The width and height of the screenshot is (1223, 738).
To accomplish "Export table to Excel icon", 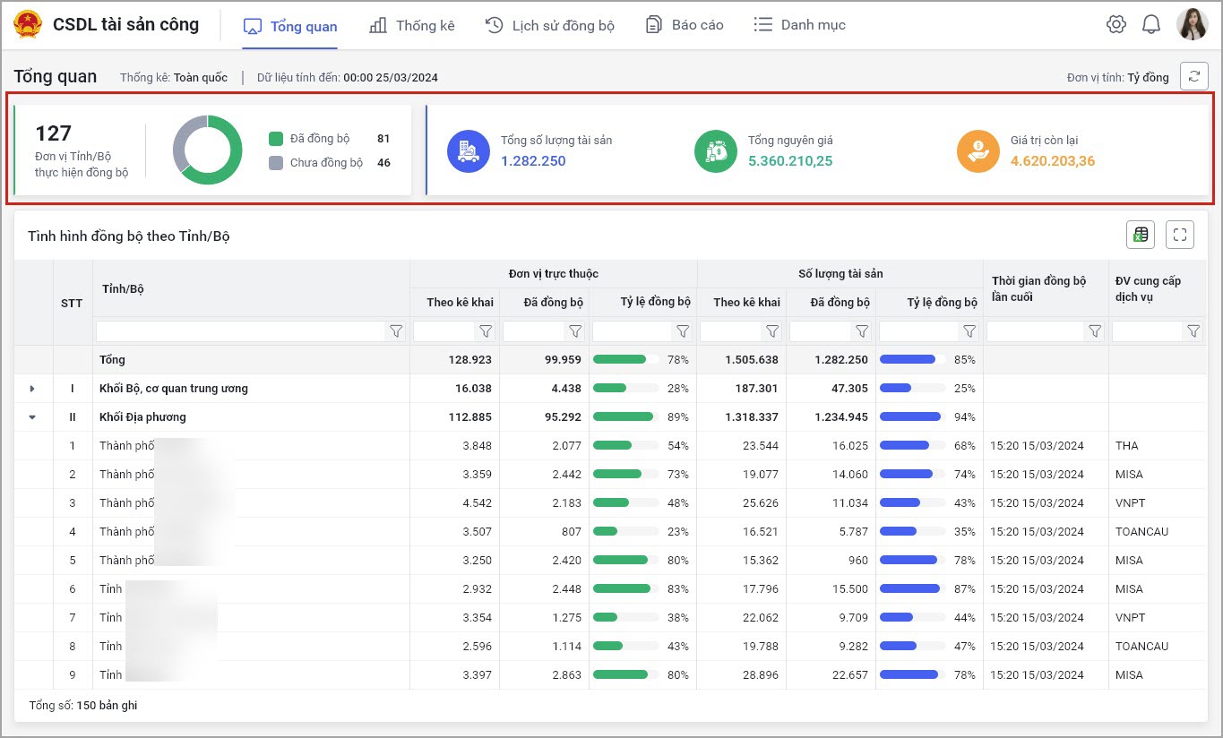I will tap(1141, 235).
